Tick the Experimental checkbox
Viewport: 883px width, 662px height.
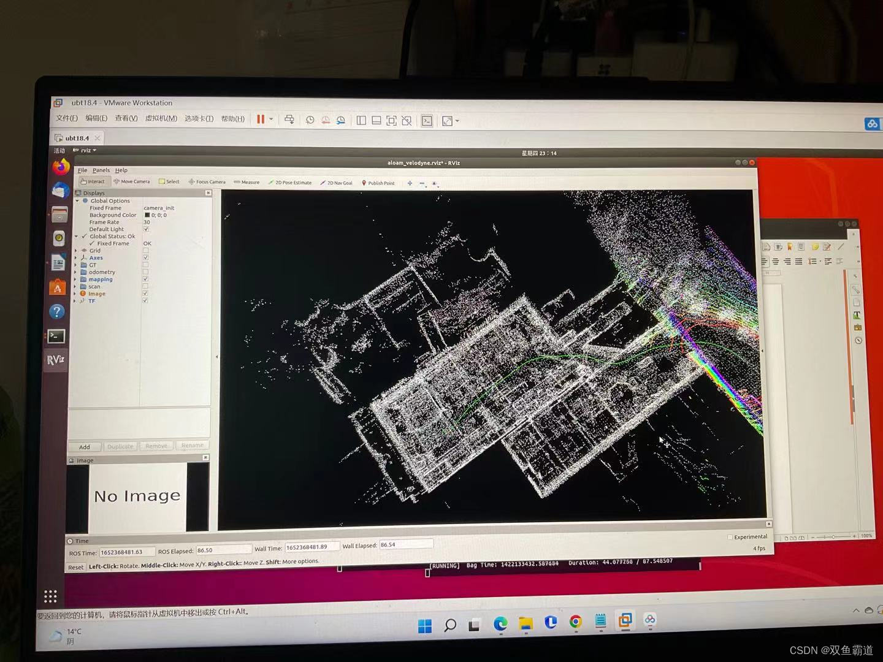pos(730,537)
